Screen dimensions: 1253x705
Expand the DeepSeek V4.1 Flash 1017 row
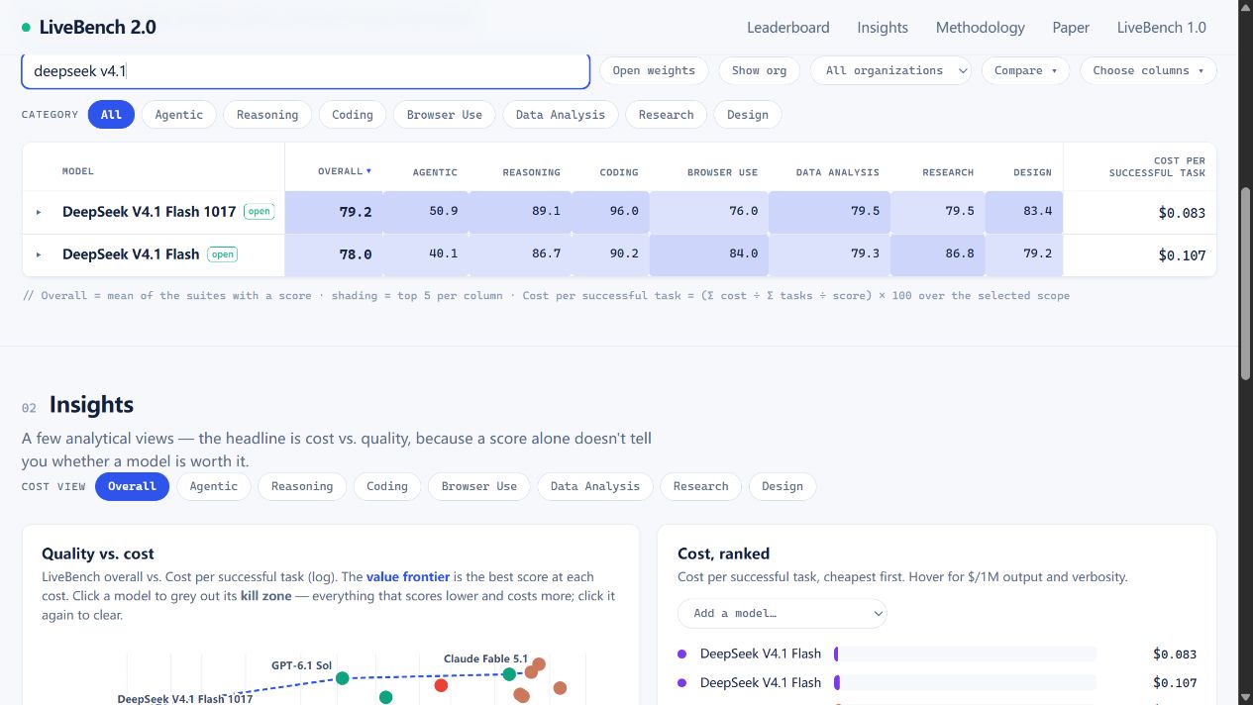point(40,212)
